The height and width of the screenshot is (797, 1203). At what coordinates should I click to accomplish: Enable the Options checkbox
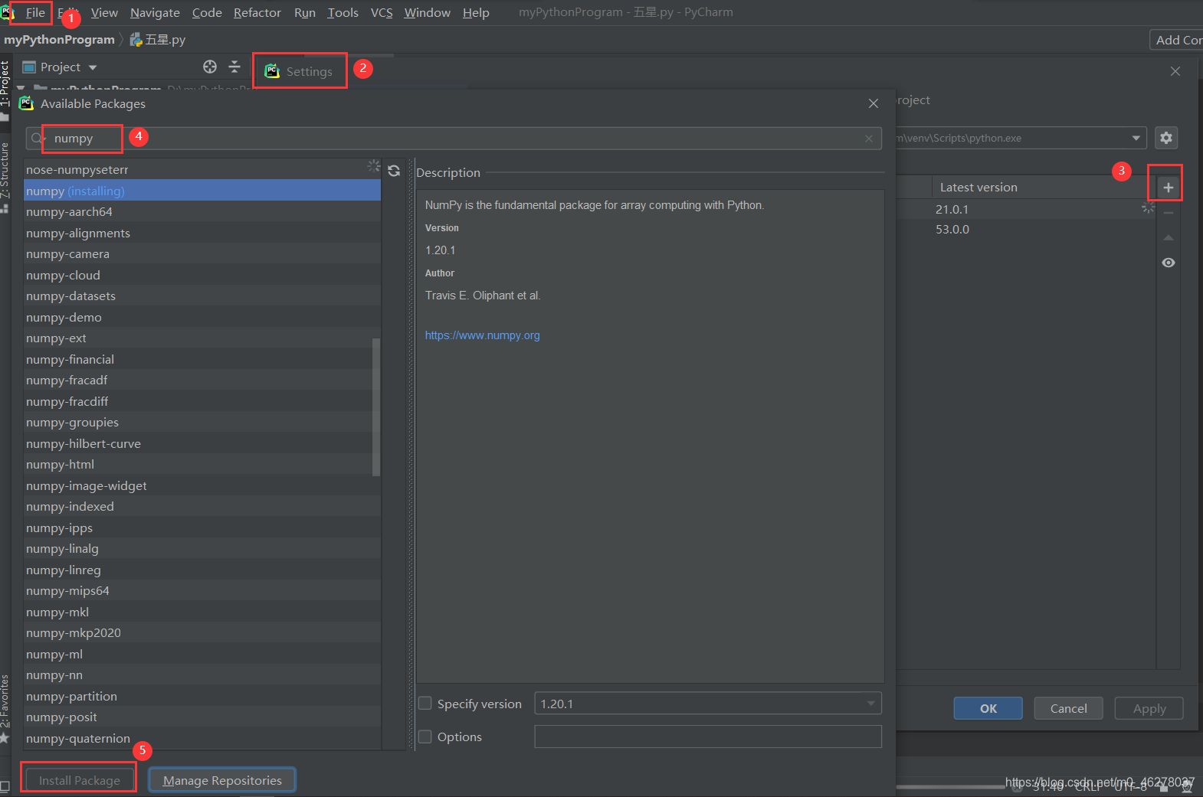coord(425,737)
